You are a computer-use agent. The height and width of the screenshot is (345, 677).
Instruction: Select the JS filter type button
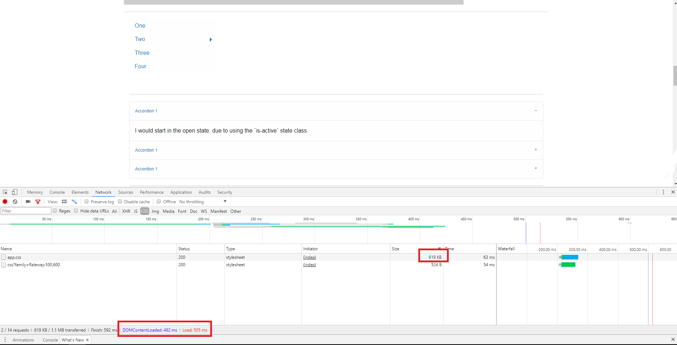coord(136,211)
